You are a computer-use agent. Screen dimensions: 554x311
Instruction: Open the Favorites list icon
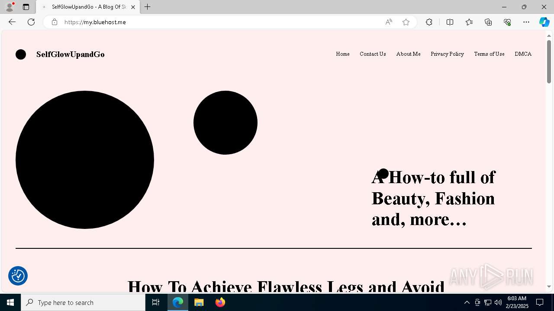click(x=469, y=22)
